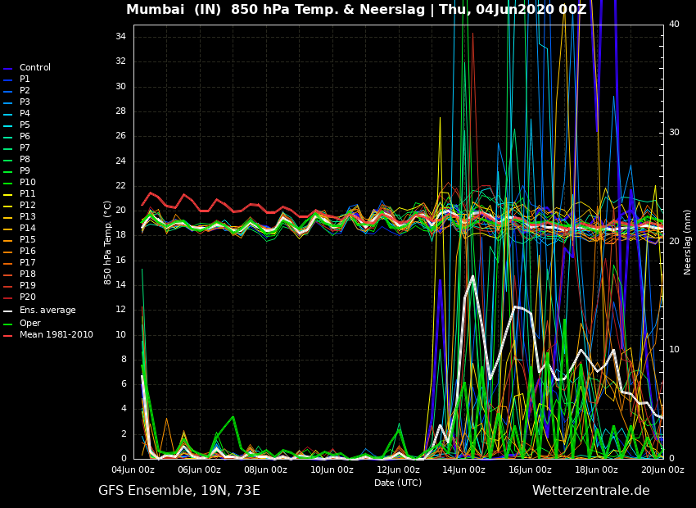Click the red Mean 1981-2010 line swatch
Viewport: 696px width, 508px height.
pyautogui.click(x=7, y=336)
